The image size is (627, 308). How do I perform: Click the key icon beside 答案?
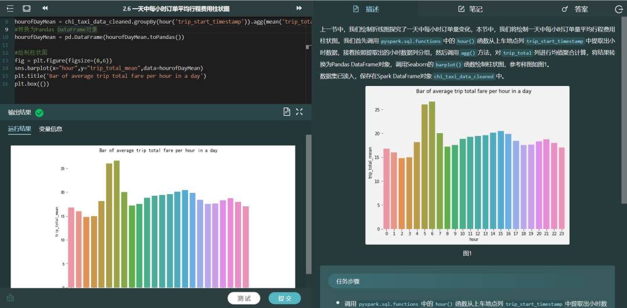pyautogui.click(x=565, y=9)
